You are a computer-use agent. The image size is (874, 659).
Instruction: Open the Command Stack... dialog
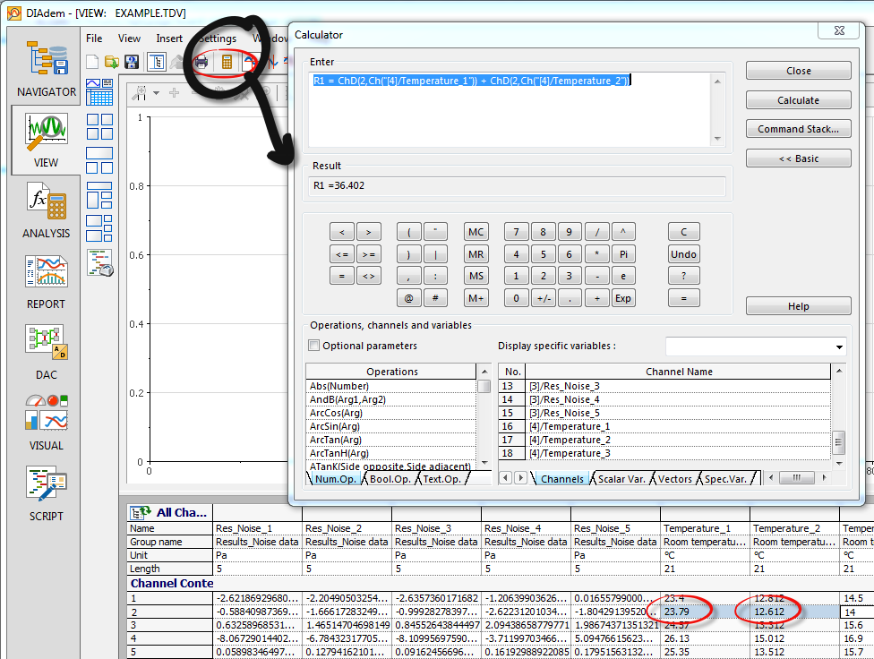coord(798,129)
